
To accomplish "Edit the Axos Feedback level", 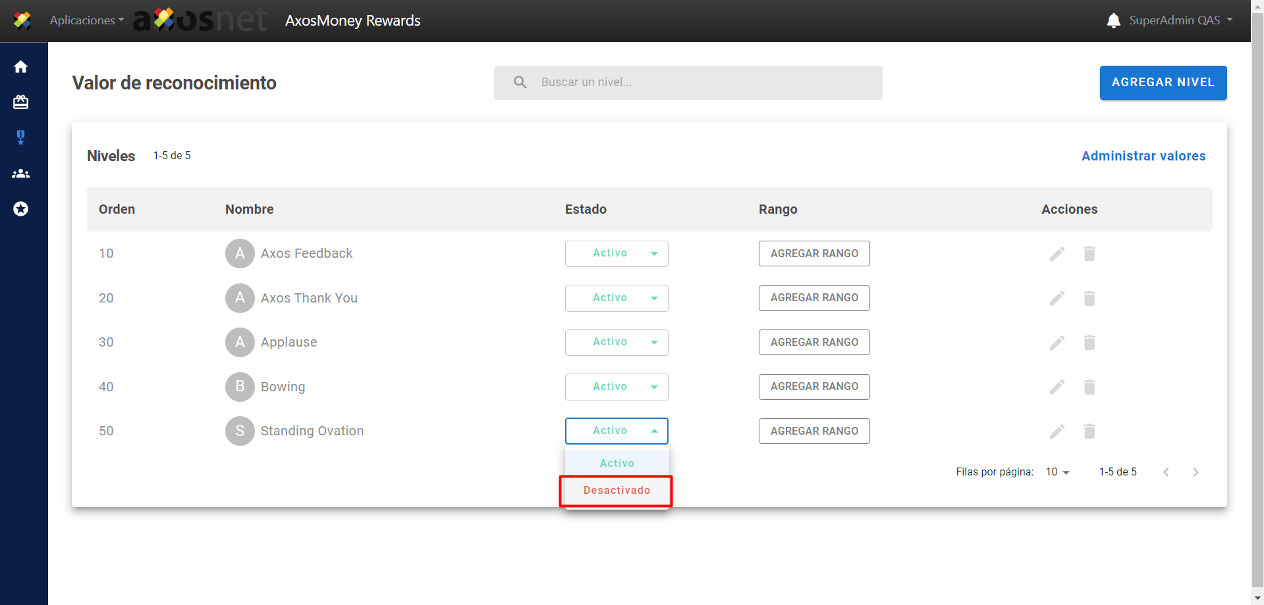I will [x=1057, y=254].
